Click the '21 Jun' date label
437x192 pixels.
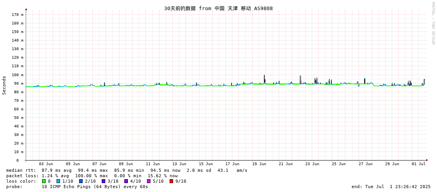coord(286,164)
